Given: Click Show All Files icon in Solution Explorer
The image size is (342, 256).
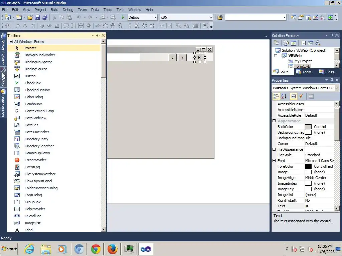Looking at the screenshot, I should click(x=286, y=43).
